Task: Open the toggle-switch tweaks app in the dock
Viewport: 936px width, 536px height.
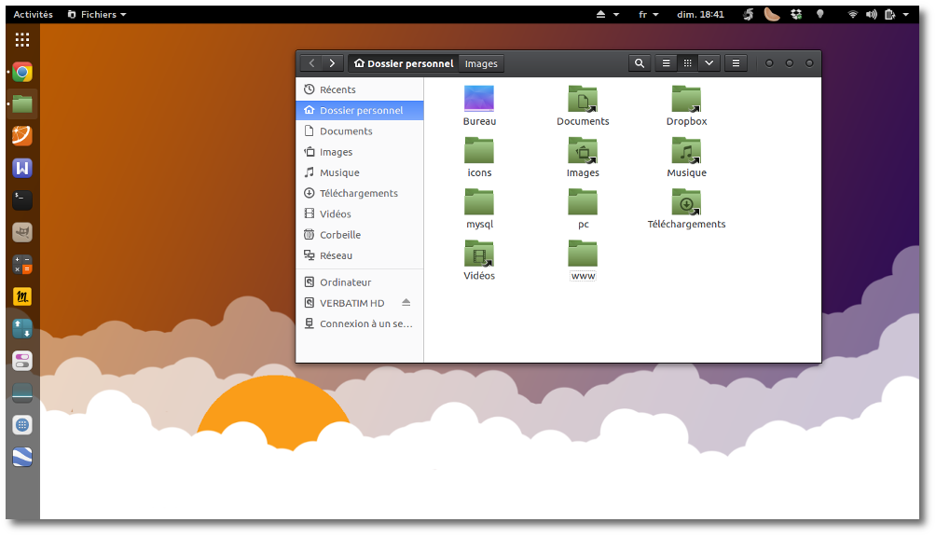Action: [22, 361]
